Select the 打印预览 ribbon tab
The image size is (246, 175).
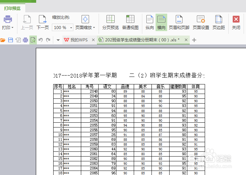tap(12, 8)
